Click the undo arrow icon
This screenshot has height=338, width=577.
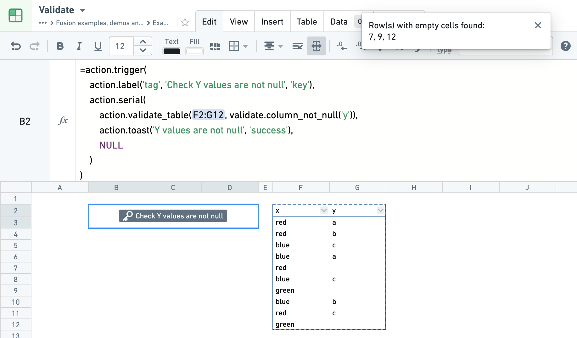[16, 46]
